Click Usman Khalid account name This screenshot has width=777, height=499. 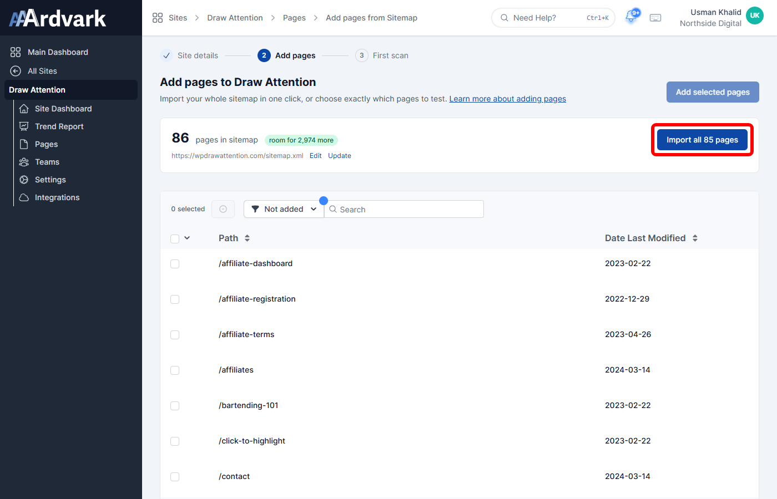point(715,12)
